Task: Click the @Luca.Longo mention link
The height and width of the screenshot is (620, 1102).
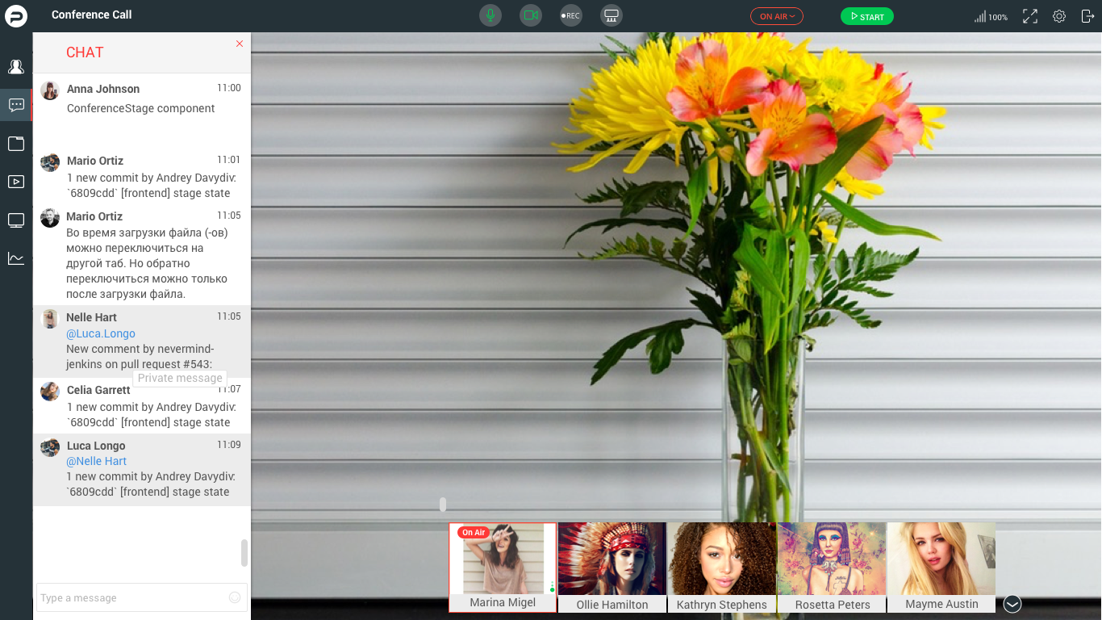Action: [x=101, y=333]
